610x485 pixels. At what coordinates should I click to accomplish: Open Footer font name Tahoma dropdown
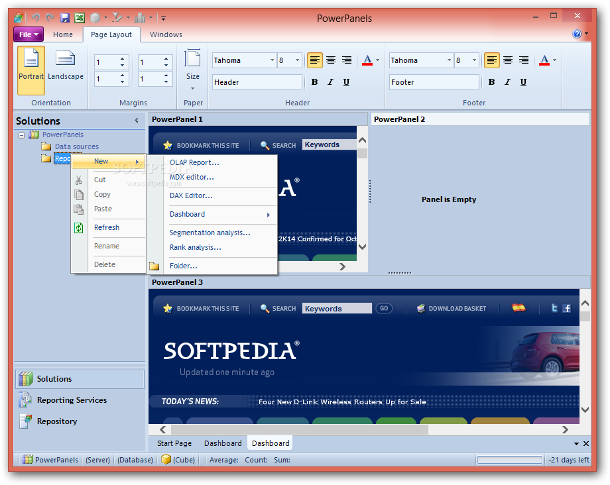(449, 60)
